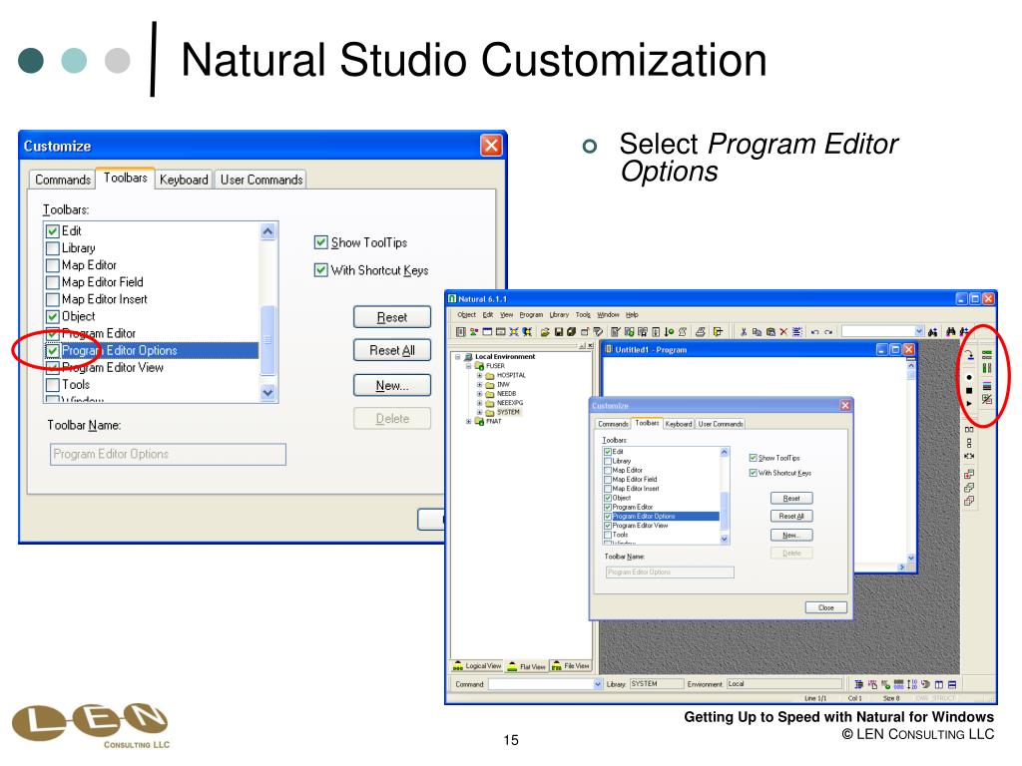Click the Undo arrow icon in Natural toolbar
Viewport: 1022px width, 766px height.
click(814, 332)
